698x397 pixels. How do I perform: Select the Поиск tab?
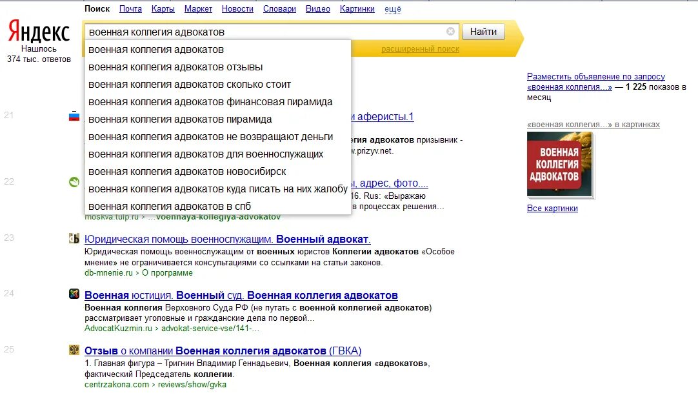97,8
